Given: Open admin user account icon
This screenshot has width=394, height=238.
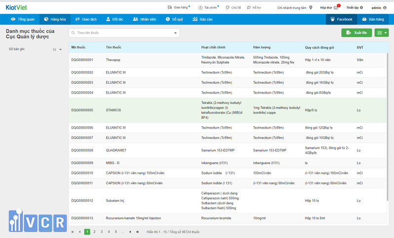Looking at the screenshot, I should click(x=385, y=8).
